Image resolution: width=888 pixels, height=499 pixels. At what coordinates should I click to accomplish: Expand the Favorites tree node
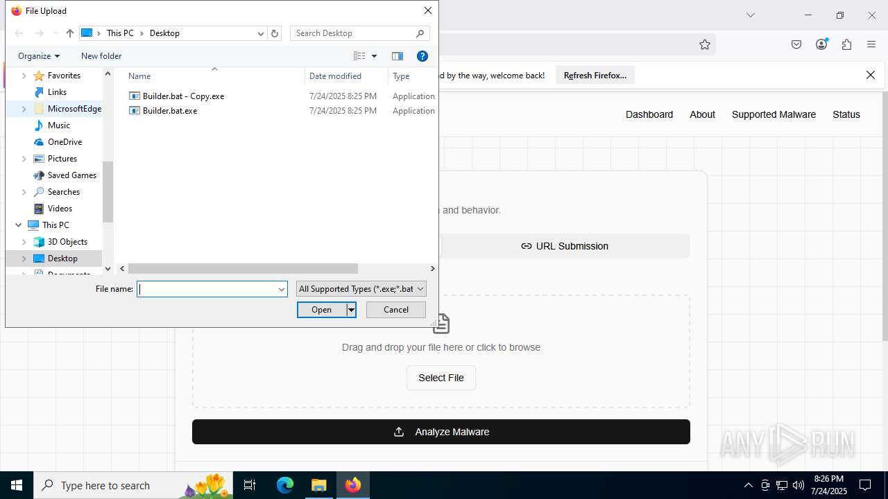24,76
